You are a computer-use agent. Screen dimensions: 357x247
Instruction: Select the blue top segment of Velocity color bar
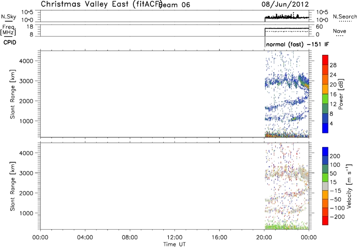point(325,152)
